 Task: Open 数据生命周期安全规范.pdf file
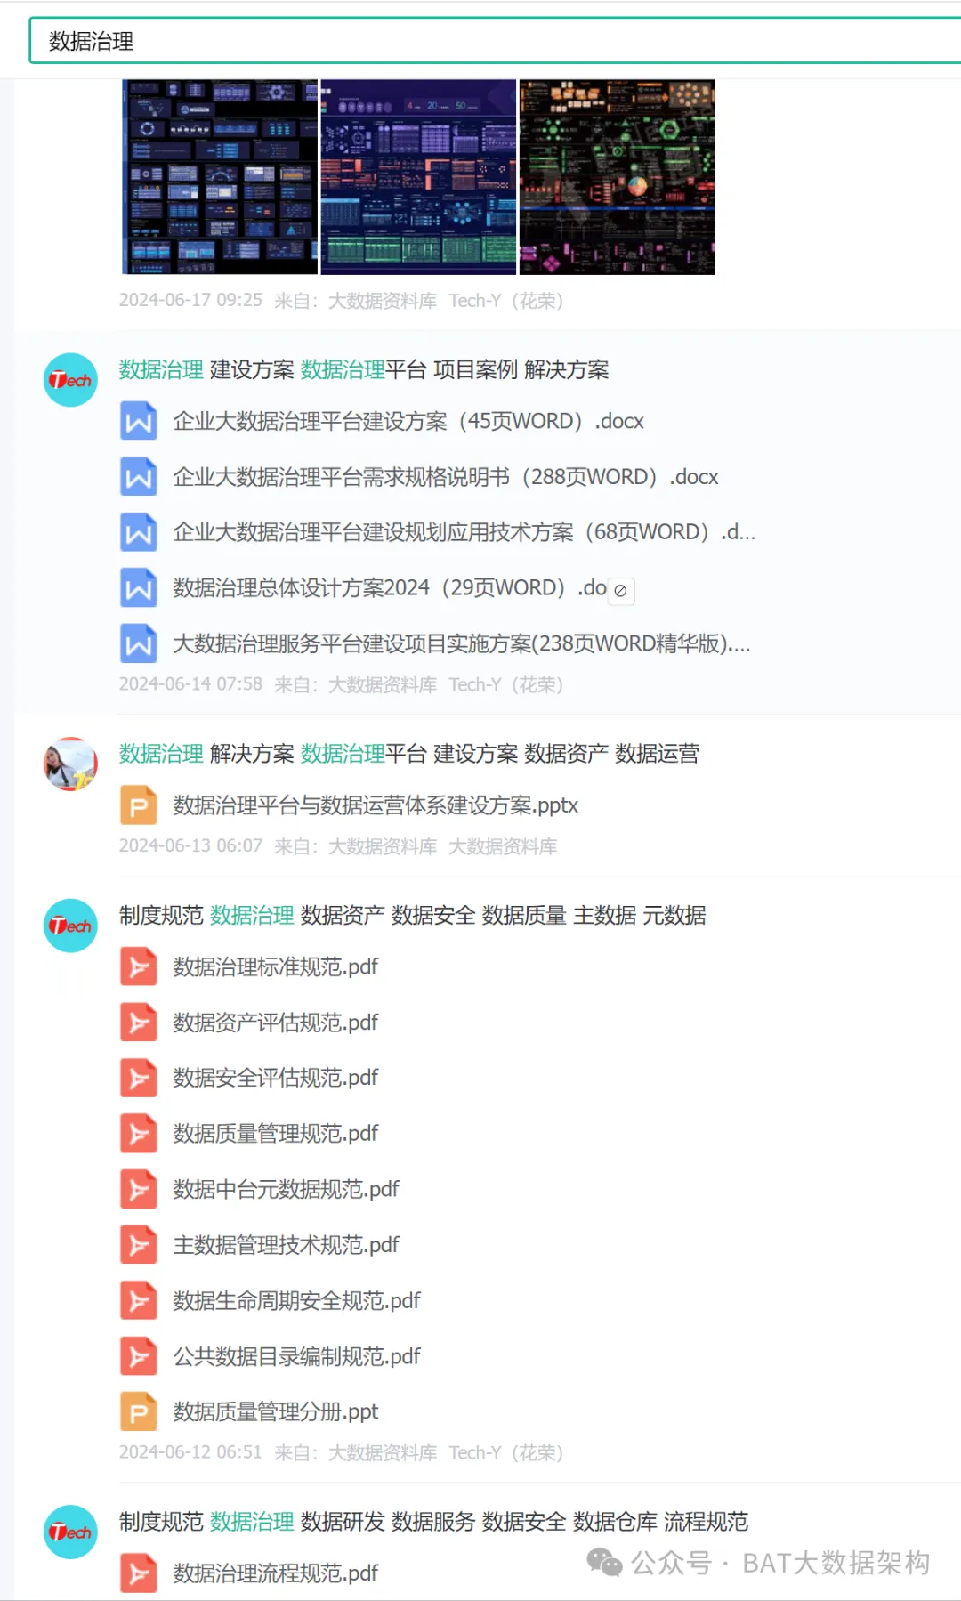(x=296, y=1300)
